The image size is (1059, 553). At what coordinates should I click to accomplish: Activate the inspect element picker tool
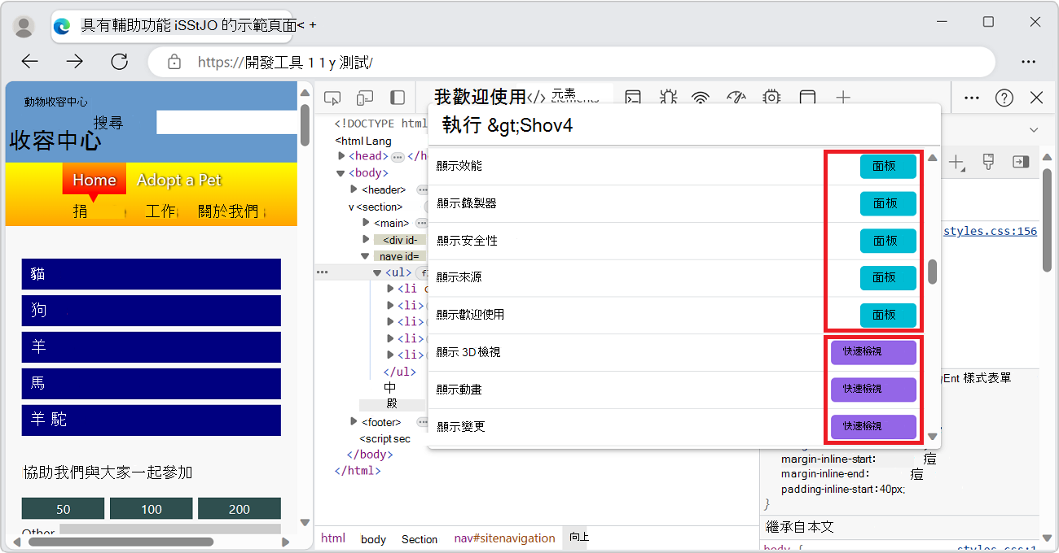332,98
